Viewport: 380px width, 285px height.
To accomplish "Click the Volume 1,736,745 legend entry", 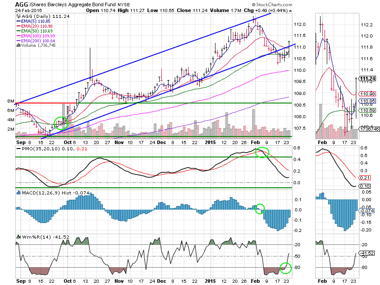I will [x=38, y=45].
